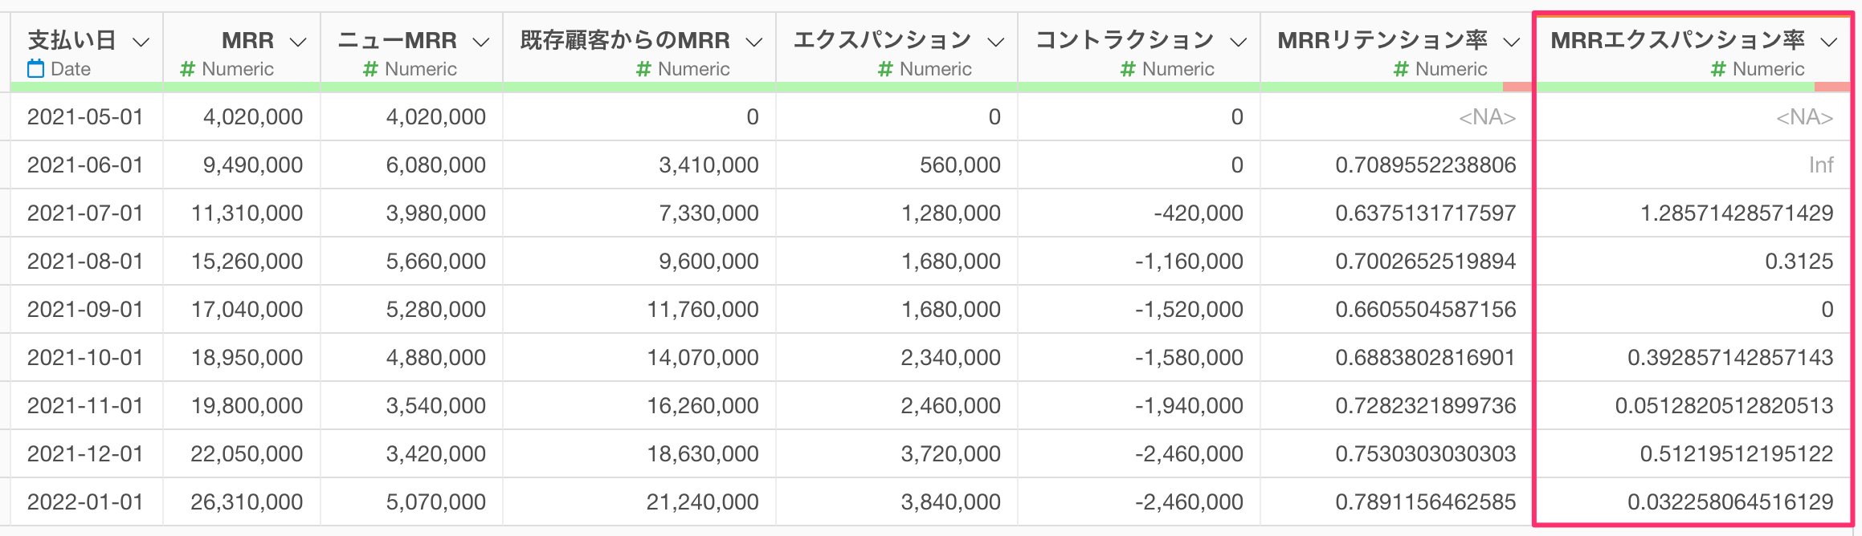This screenshot has width=1862, height=536.
Task: Open the MRRエクスパンション率 column dropdown
Action: [x=1829, y=42]
